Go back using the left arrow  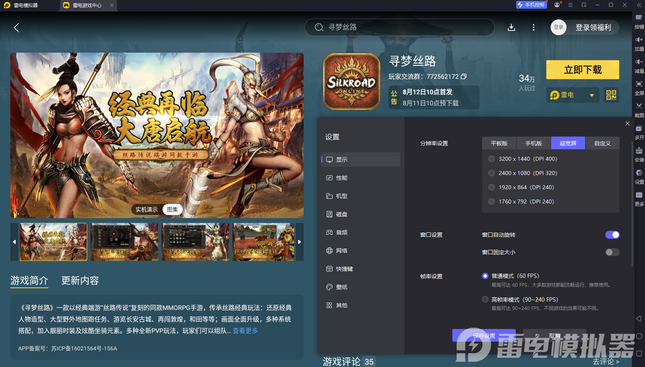16,27
